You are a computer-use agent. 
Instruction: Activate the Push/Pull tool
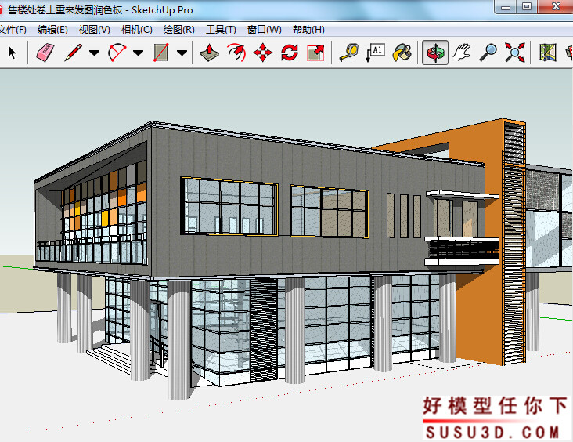pos(209,53)
